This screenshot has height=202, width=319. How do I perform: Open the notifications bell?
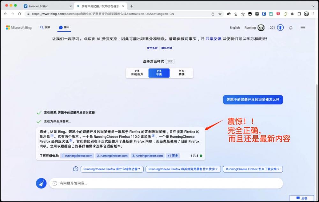pos(291,28)
